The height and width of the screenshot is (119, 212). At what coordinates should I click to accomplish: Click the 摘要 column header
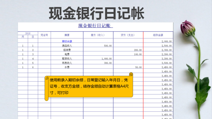[67, 35]
